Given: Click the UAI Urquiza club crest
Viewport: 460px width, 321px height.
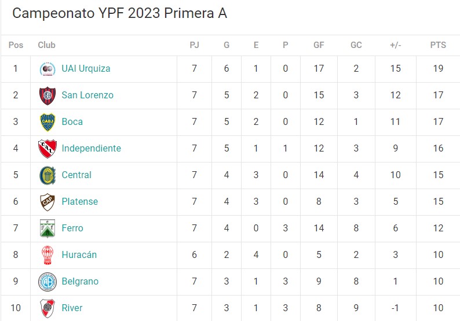Looking at the screenshot, I should [x=48, y=69].
